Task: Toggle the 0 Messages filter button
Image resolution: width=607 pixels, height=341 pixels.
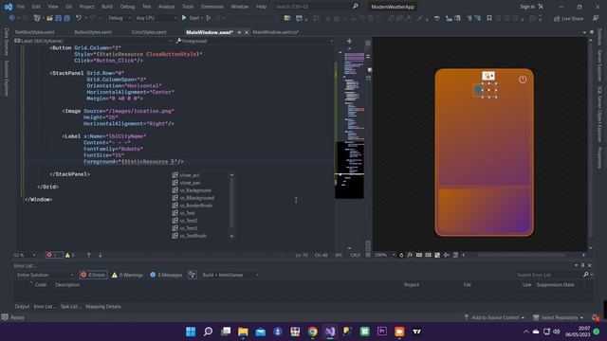Action: point(166,275)
